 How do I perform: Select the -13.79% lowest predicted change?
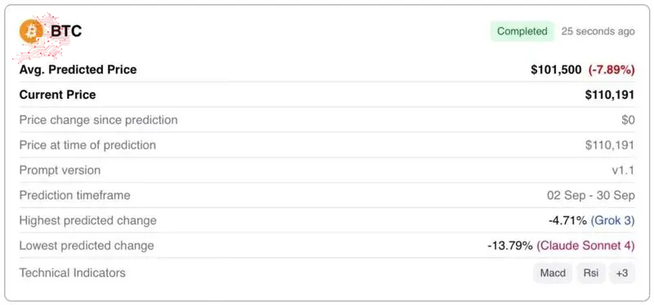510,246
